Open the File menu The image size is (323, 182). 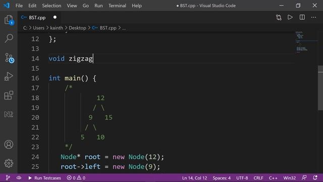coord(19,6)
